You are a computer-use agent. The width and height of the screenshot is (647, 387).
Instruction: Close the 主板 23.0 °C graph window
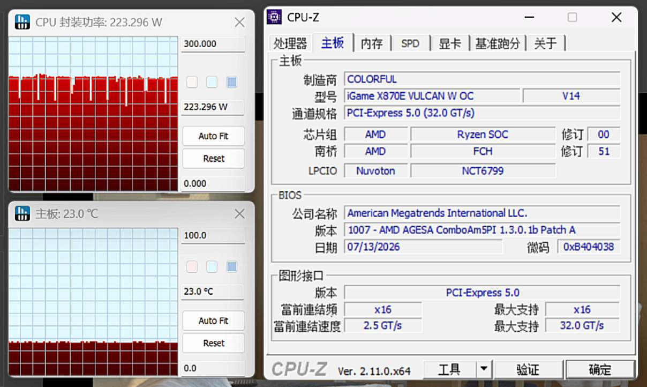pos(239,214)
